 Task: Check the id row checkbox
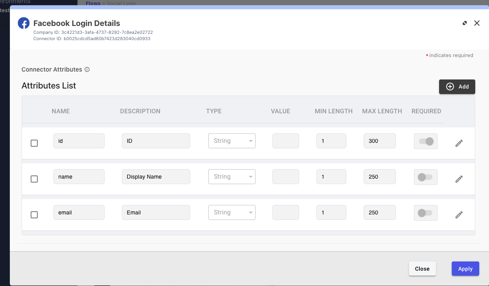[34, 143]
